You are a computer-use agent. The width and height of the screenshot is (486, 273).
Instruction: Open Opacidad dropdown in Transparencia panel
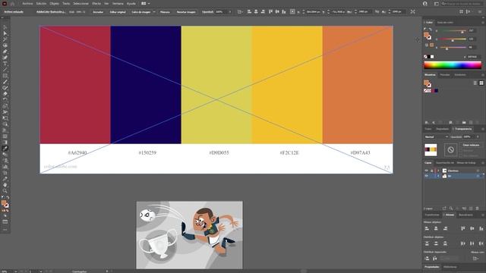click(478, 136)
